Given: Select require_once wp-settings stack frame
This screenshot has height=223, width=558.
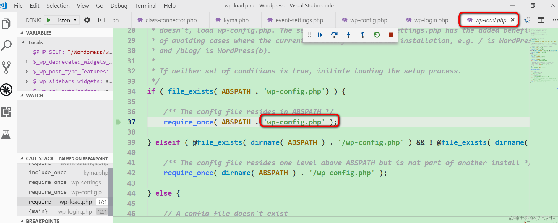Looking at the screenshot, I should click(63, 182).
